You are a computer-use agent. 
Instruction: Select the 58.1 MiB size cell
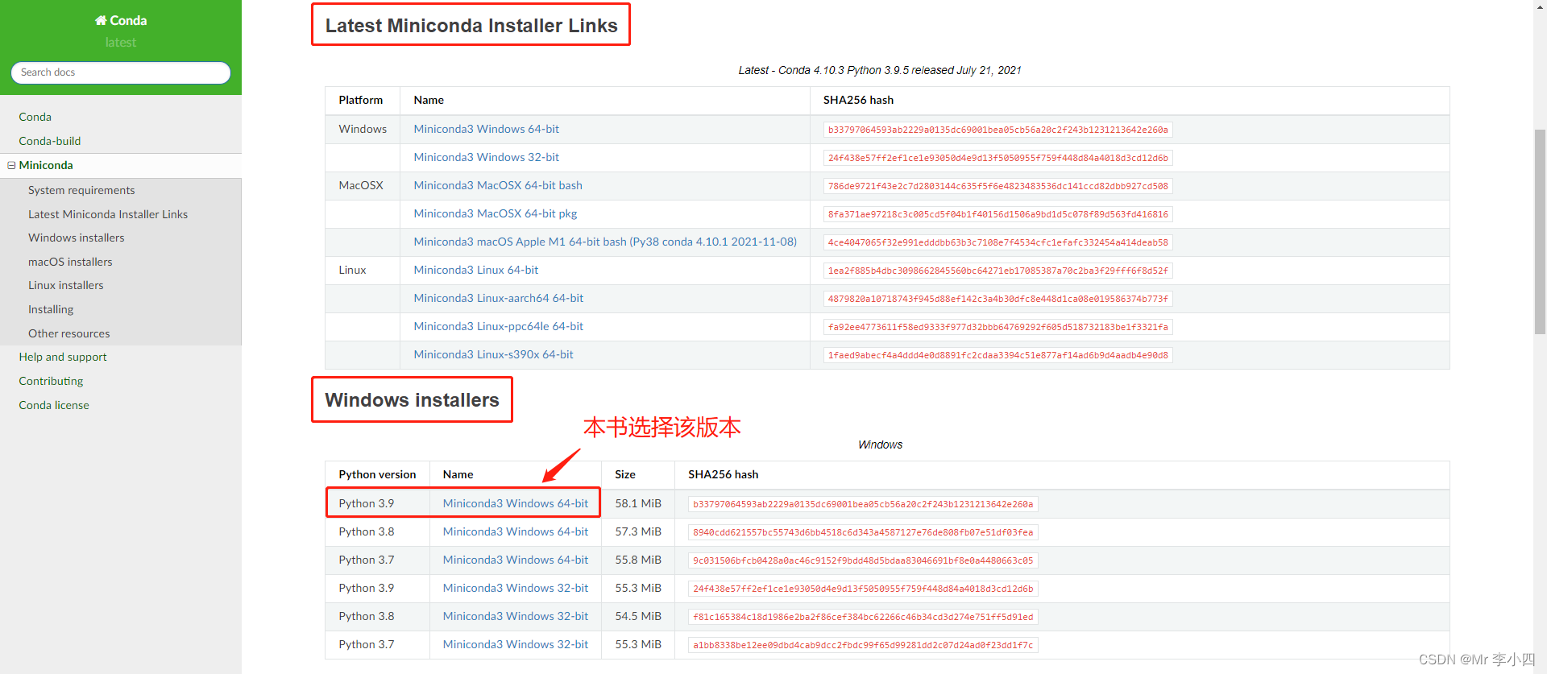638,503
